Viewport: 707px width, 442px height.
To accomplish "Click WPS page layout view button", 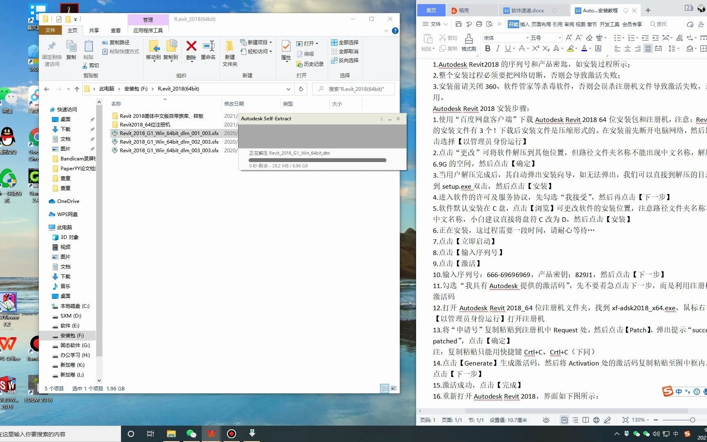I will (x=564, y=420).
